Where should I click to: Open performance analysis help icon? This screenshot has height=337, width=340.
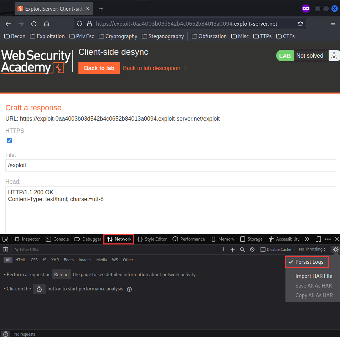[129, 289]
